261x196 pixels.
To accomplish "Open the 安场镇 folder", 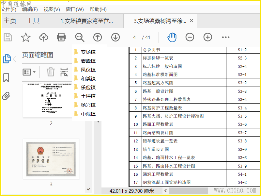I will pyautogui.click(x=85, y=52).
